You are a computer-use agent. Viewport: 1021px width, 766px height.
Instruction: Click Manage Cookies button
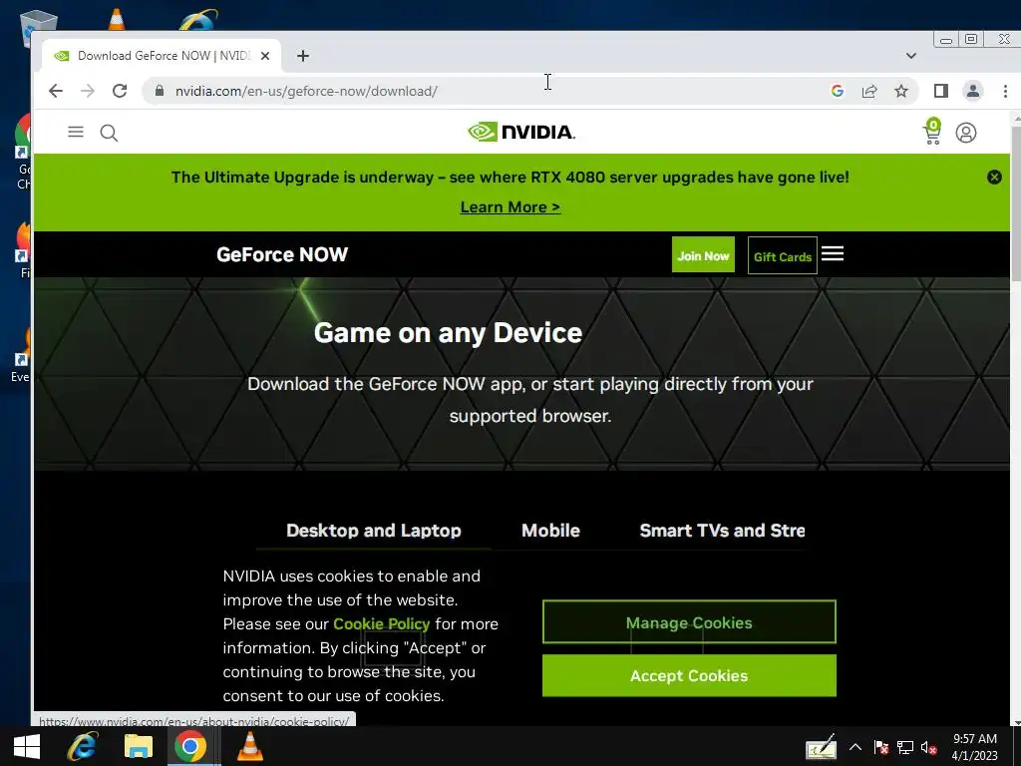689,622
